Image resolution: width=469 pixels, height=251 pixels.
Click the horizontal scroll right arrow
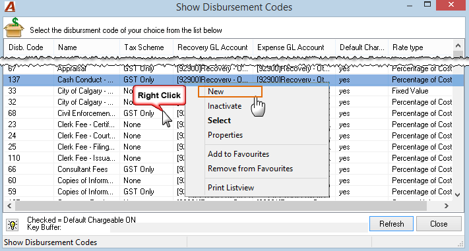click(447, 206)
